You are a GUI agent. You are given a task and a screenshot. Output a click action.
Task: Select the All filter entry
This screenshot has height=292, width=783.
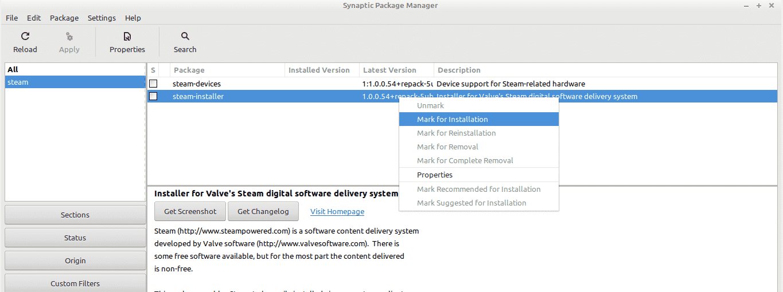(75, 69)
